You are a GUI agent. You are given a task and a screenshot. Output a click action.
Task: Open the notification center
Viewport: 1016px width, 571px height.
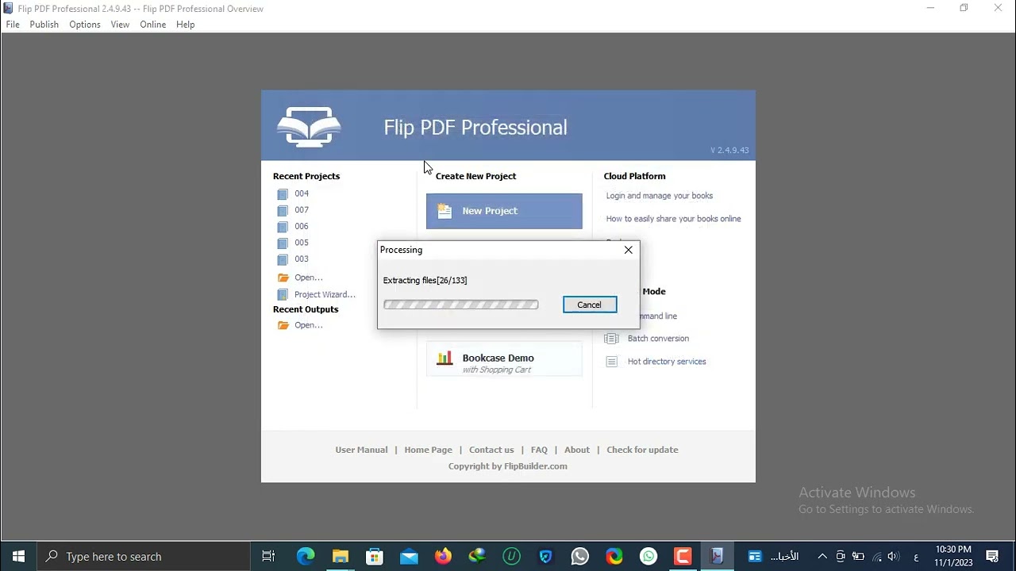coord(992,556)
